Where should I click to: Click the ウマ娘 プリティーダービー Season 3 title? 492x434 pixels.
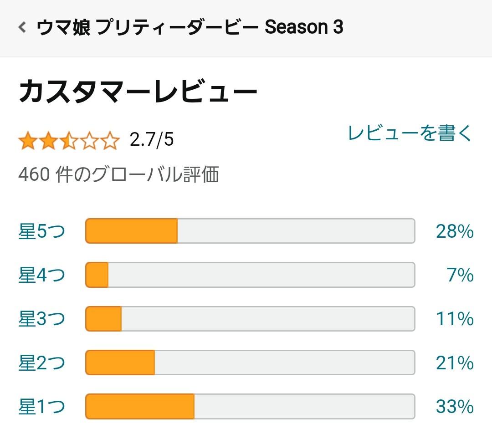pyautogui.click(x=190, y=27)
